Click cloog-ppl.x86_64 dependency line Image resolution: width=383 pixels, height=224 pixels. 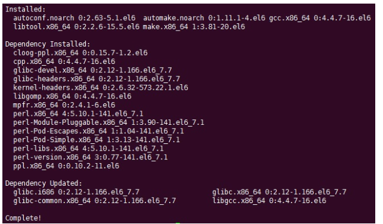pos(81,53)
